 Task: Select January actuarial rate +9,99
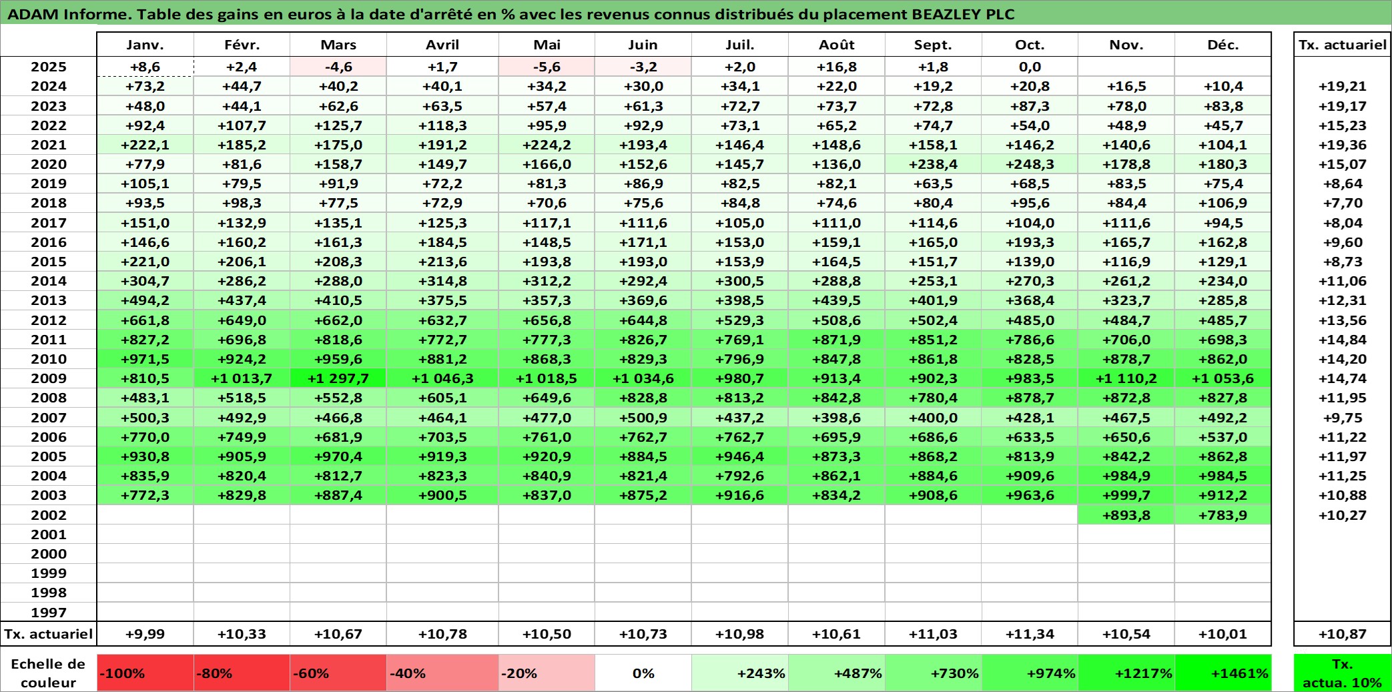click(x=145, y=634)
